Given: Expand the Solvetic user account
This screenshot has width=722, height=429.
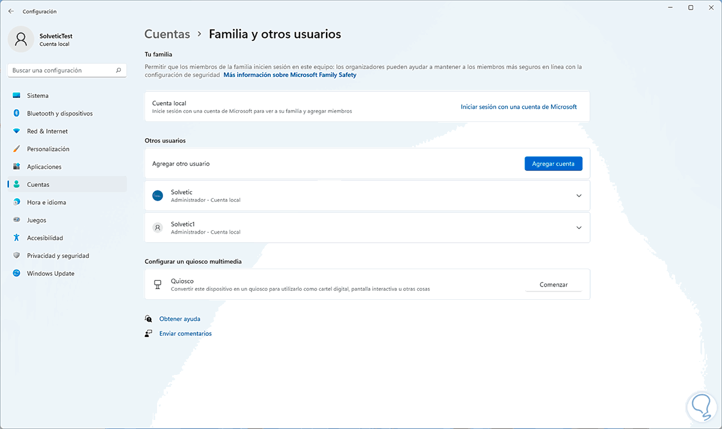Looking at the screenshot, I should [579, 196].
